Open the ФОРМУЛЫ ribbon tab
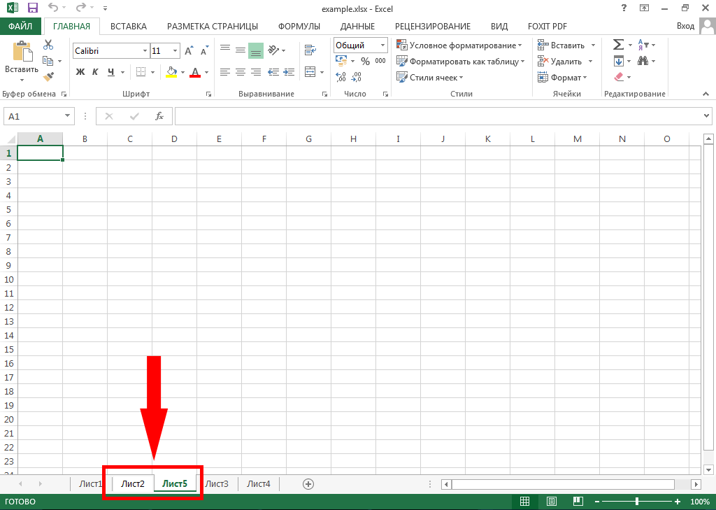 click(299, 26)
